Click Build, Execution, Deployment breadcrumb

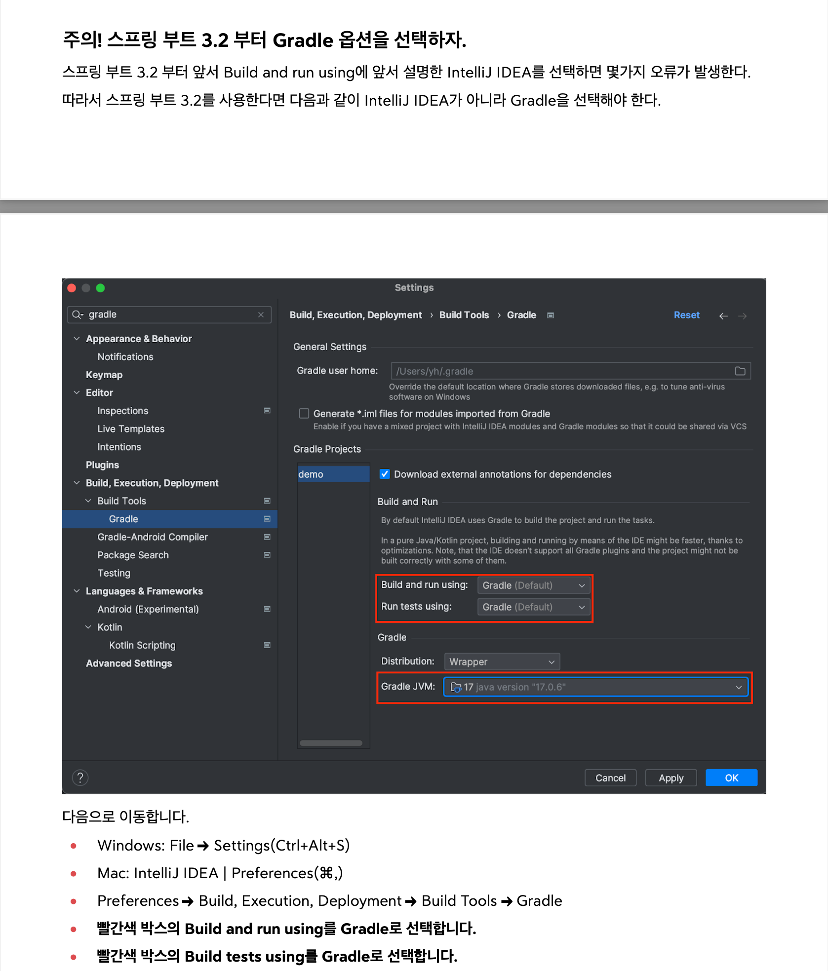(x=355, y=315)
